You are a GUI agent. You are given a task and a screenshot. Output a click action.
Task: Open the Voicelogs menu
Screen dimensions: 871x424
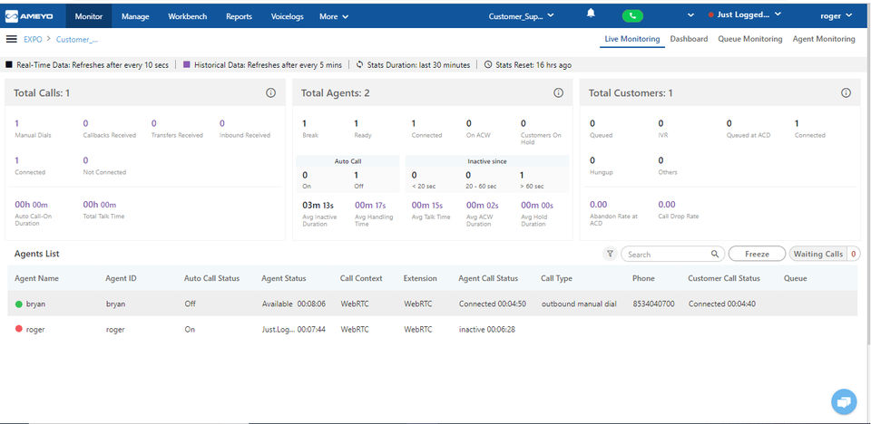click(x=288, y=16)
